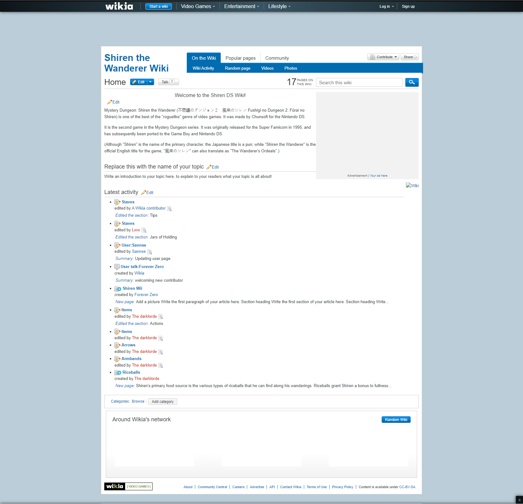Click the pencil Edit icon beside Latest activity

[144, 193]
